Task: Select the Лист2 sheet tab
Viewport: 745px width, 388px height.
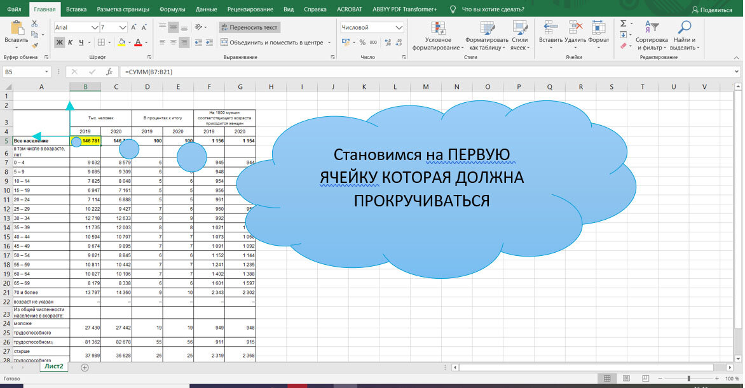Action: (x=53, y=366)
